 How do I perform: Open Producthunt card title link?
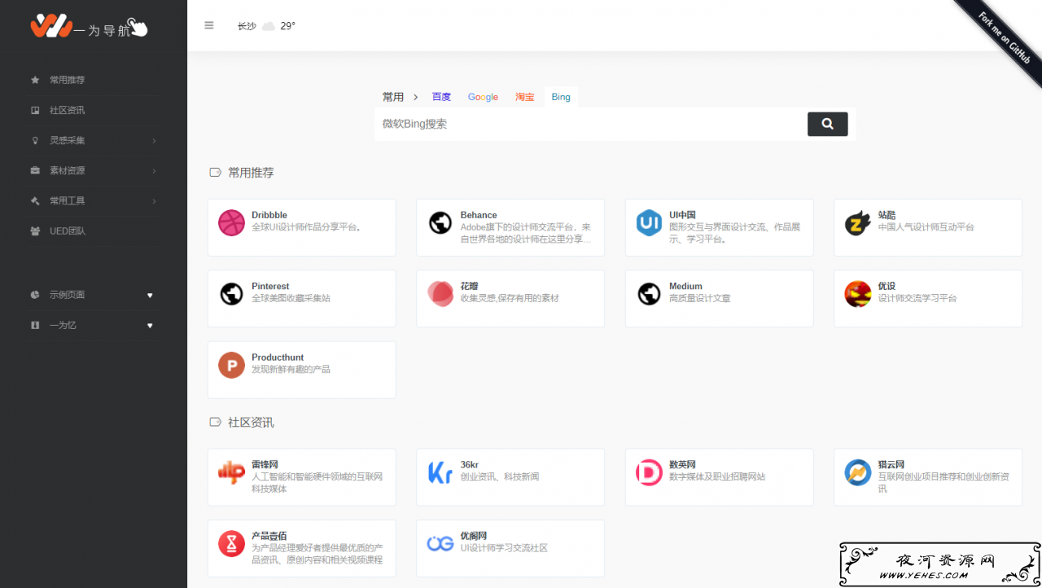click(x=278, y=358)
